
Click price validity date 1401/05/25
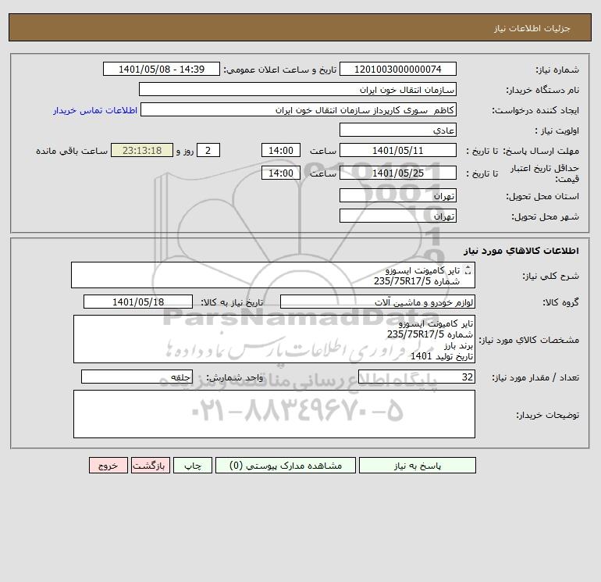[398, 173]
